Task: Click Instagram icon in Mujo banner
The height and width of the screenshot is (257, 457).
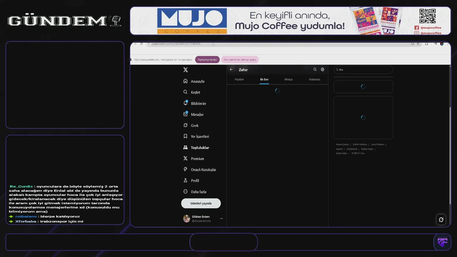Action: (417, 33)
